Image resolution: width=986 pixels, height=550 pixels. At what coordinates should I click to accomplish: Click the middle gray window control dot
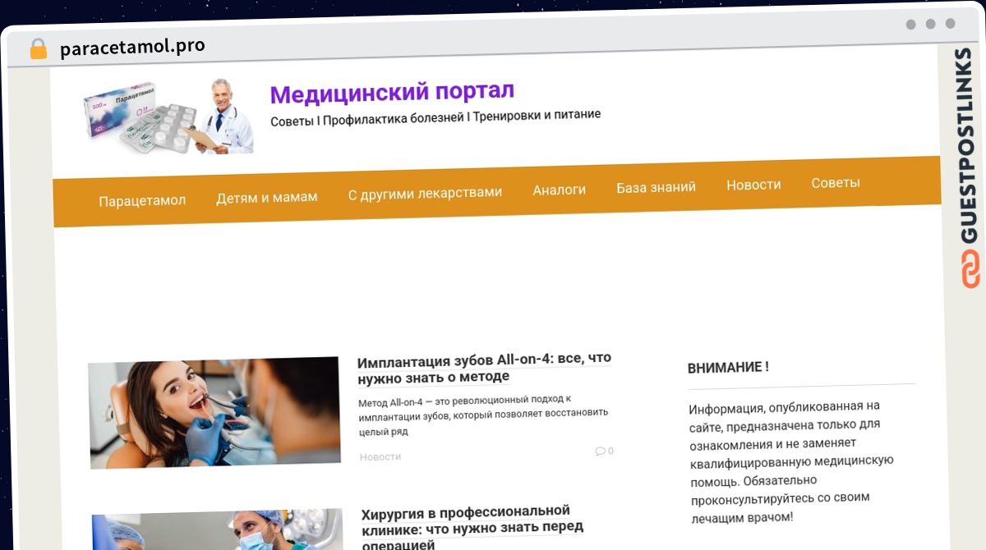(931, 25)
